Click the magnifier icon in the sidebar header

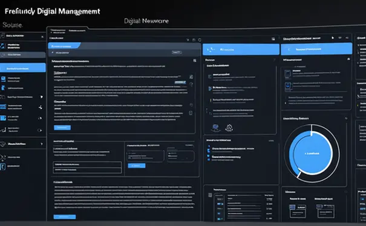coord(42,37)
